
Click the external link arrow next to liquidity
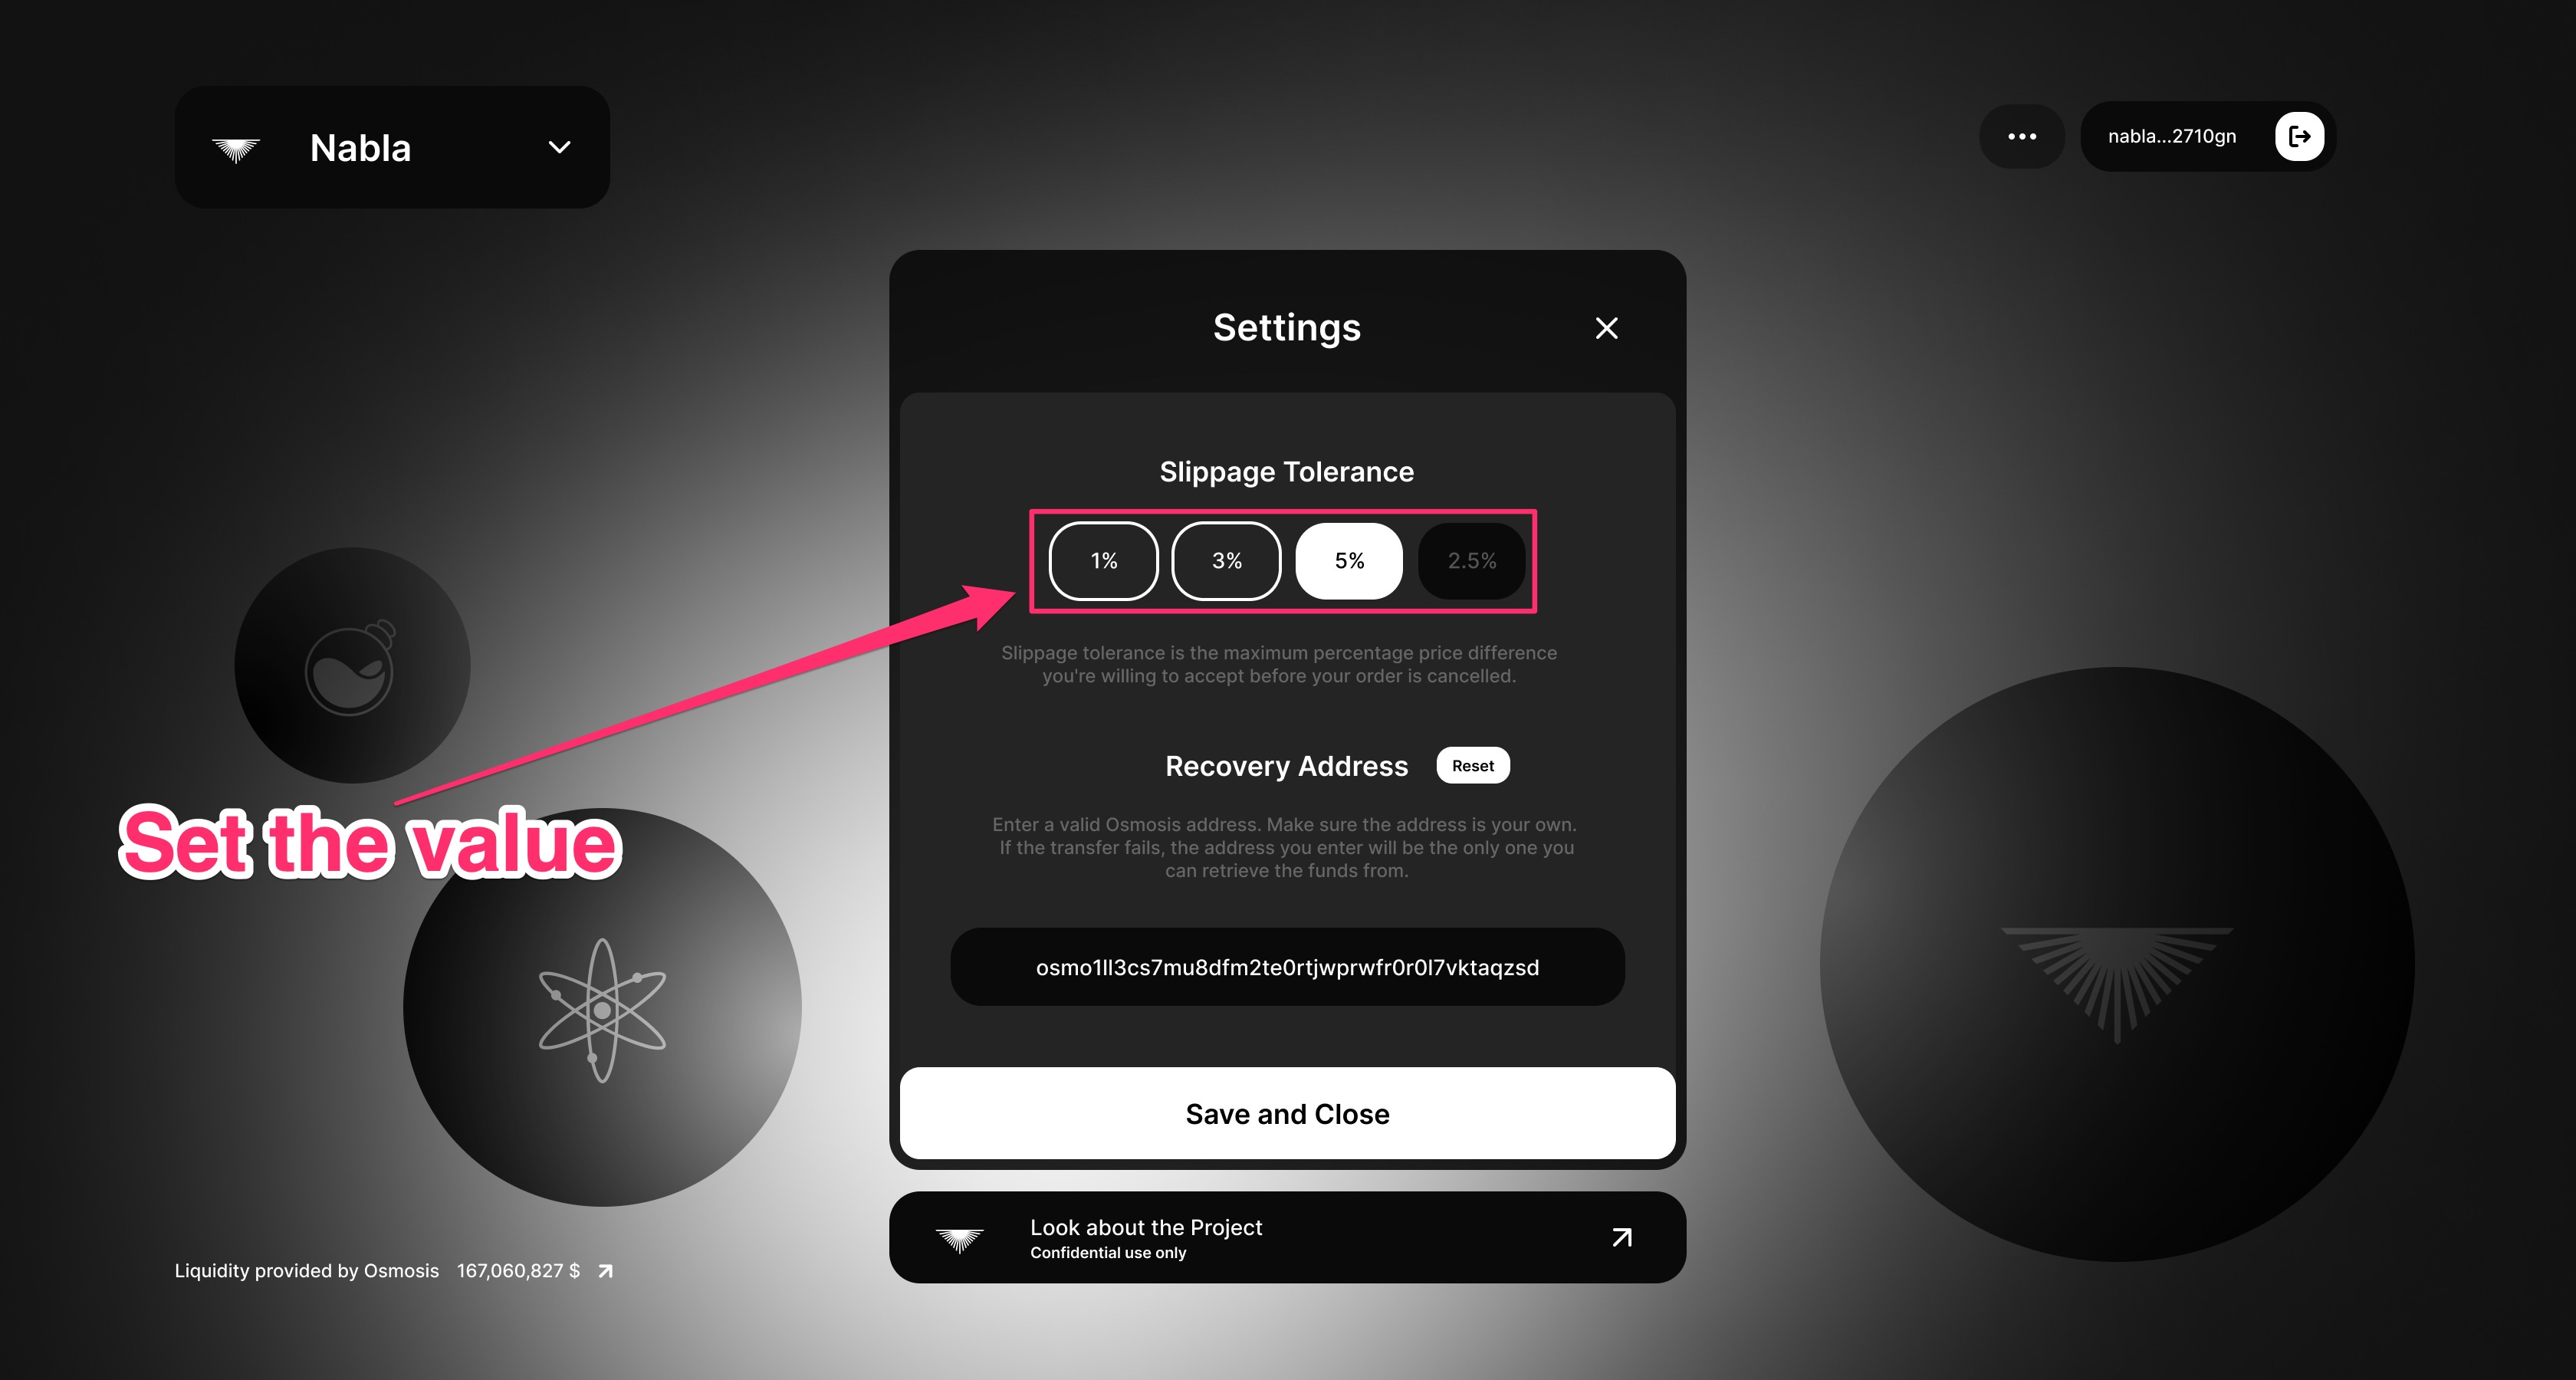point(610,1270)
